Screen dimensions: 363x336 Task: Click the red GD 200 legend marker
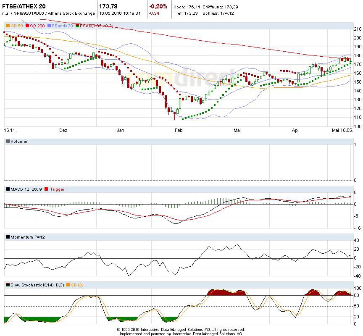tap(28, 26)
